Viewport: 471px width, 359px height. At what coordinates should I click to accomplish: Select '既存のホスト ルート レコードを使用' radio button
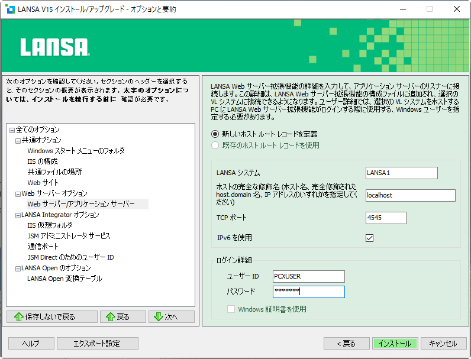click(215, 145)
